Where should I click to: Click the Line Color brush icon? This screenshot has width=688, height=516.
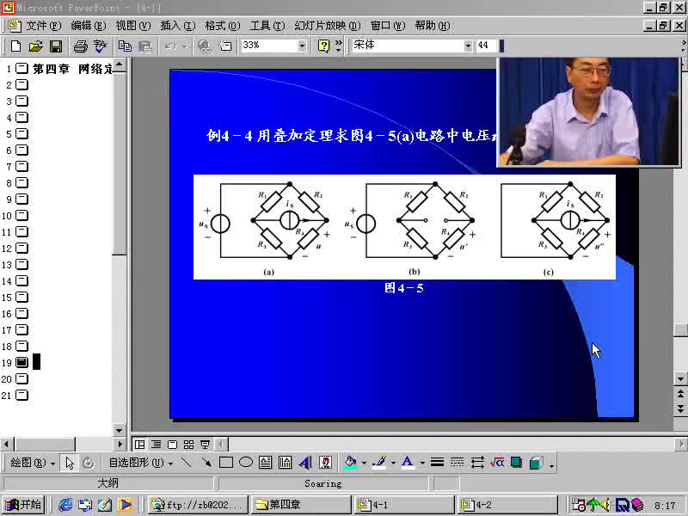tap(379, 462)
